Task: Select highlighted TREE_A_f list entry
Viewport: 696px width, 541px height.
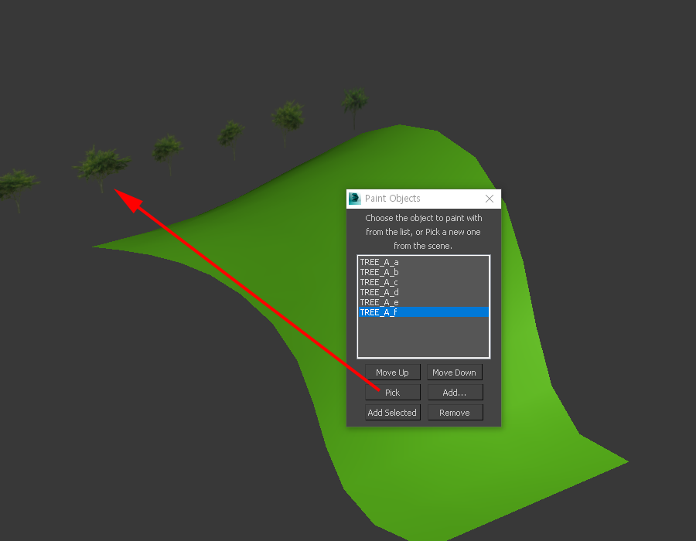Action: tap(424, 312)
